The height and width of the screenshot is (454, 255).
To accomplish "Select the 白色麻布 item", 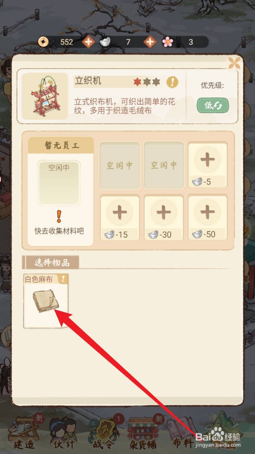I will [46, 301].
